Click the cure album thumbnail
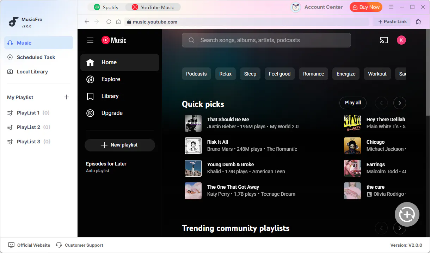430x253 pixels. [352, 191]
